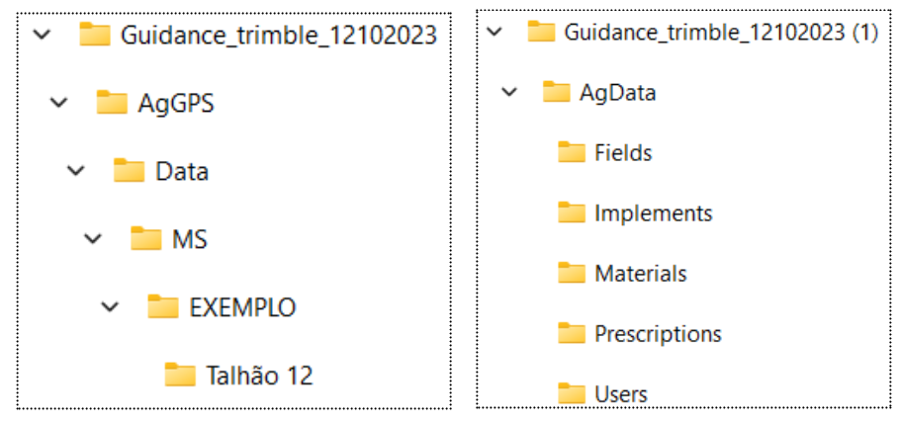Click the Implements folder icon
The image size is (900, 424).
(x=572, y=212)
